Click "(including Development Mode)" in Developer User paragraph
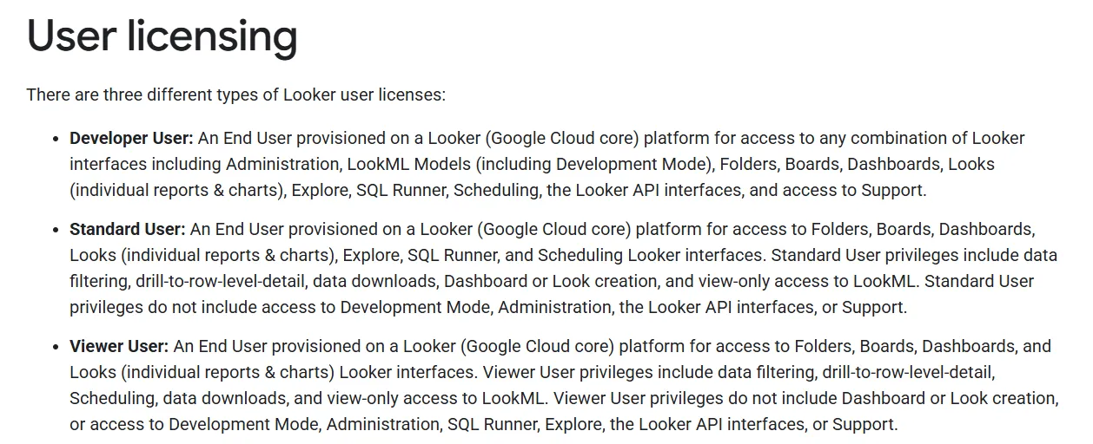This screenshot has height=444, width=1093. point(566,164)
